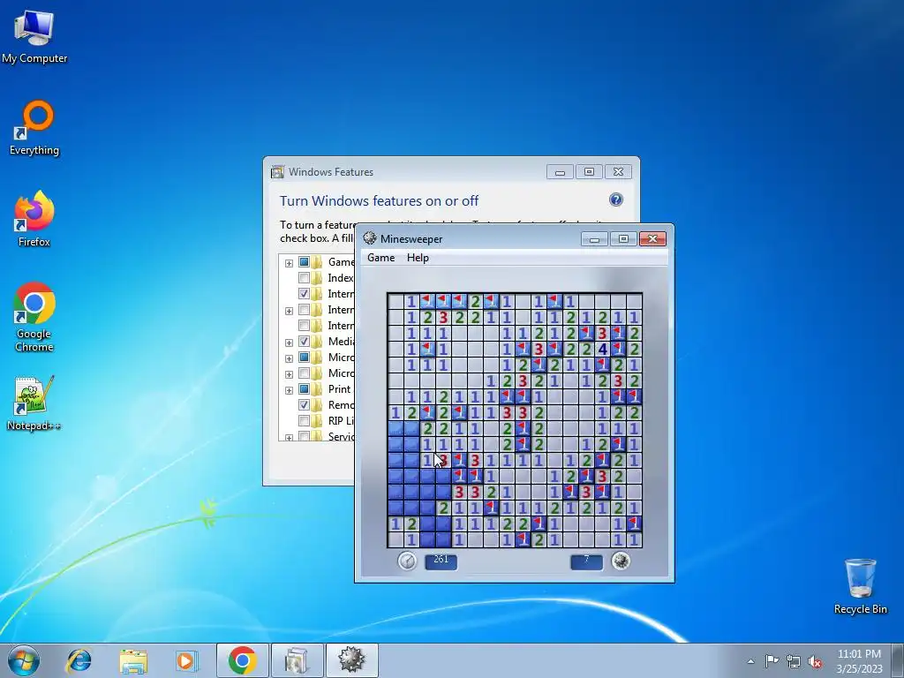The height and width of the screenshot is (678, 904).
Task: Click the Minesweeper timer value 261
Action: tap(441, 561)
